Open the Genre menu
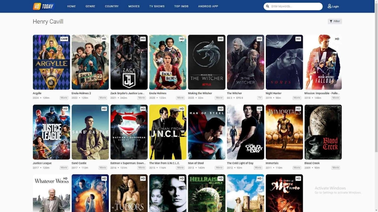Image resolution: width=378 pixels, height=212 pixels. tap(90, 6)
